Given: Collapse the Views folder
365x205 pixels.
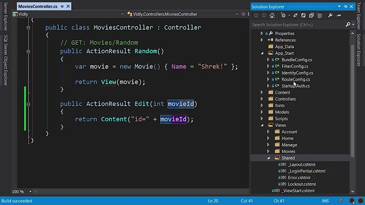Looking at the screenshot, I should (262, 125).
